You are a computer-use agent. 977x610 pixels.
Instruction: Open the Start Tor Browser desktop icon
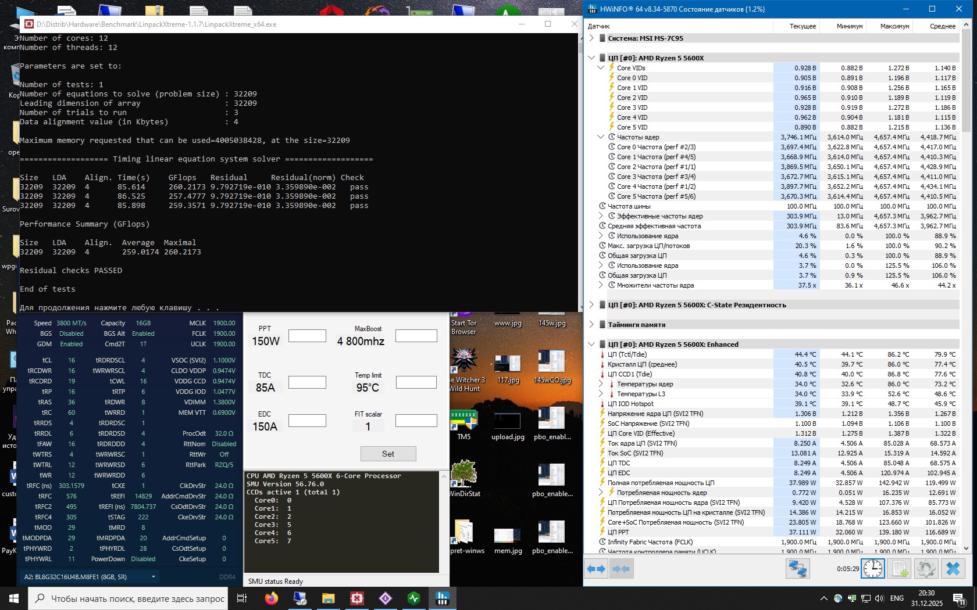coord(463,325)
